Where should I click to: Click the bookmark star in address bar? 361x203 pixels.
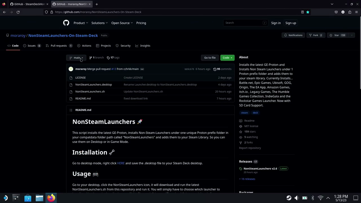[x=308, y=12]
